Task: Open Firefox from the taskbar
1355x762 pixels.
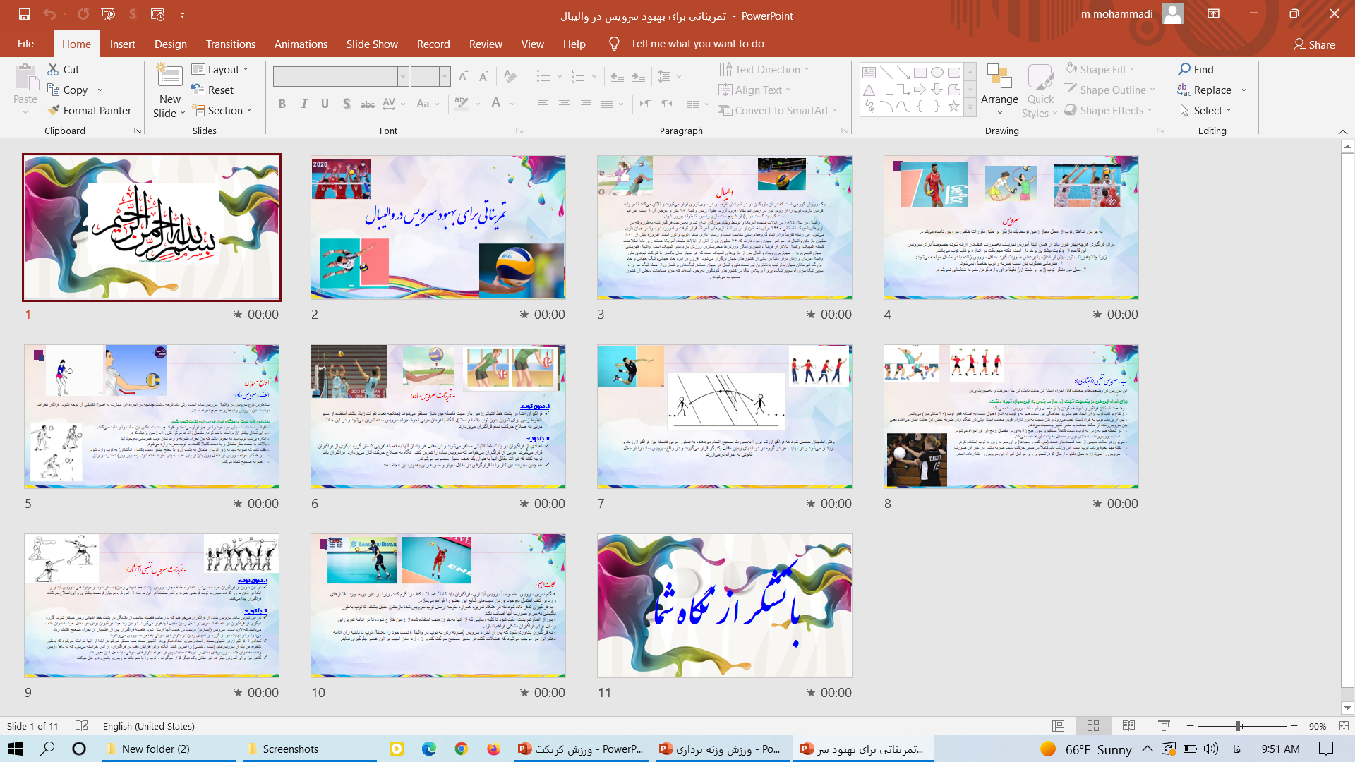Action: pyautogui.click(x=493, y=749)
